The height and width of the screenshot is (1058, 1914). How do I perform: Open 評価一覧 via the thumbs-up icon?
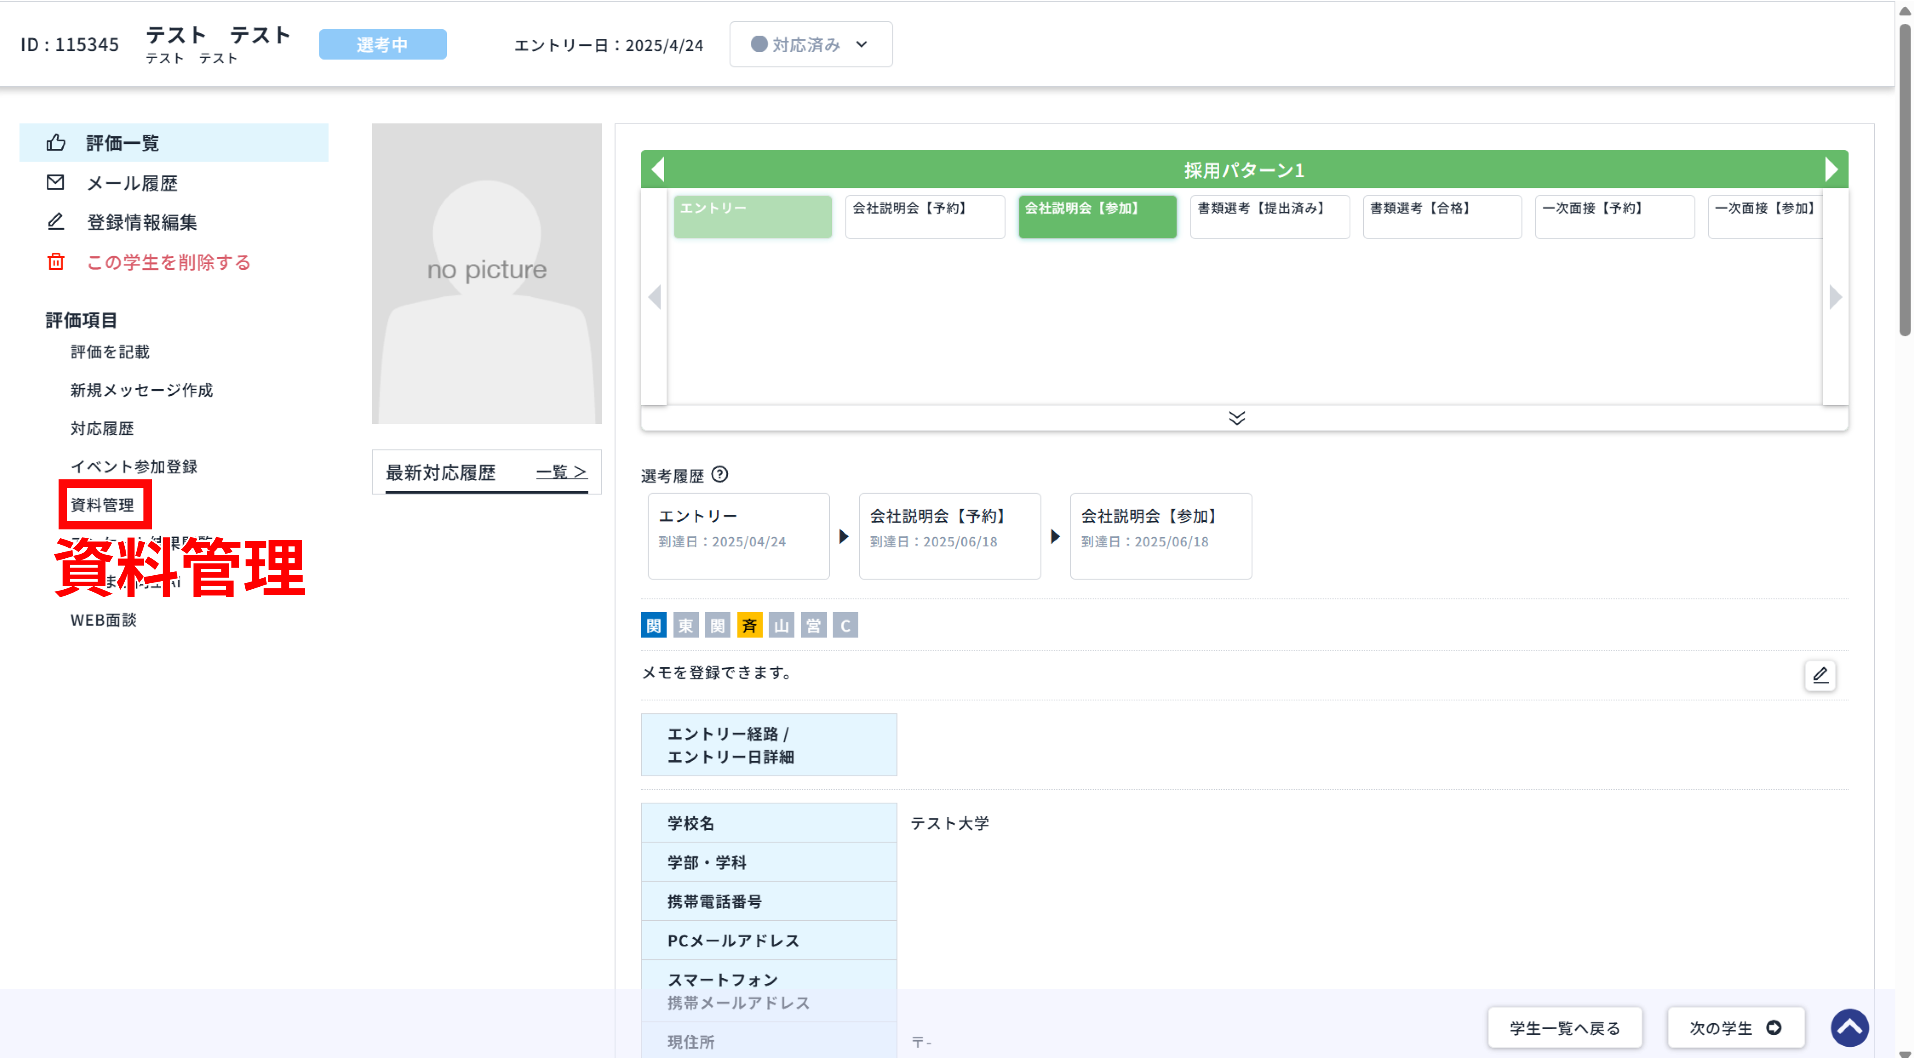56,143
